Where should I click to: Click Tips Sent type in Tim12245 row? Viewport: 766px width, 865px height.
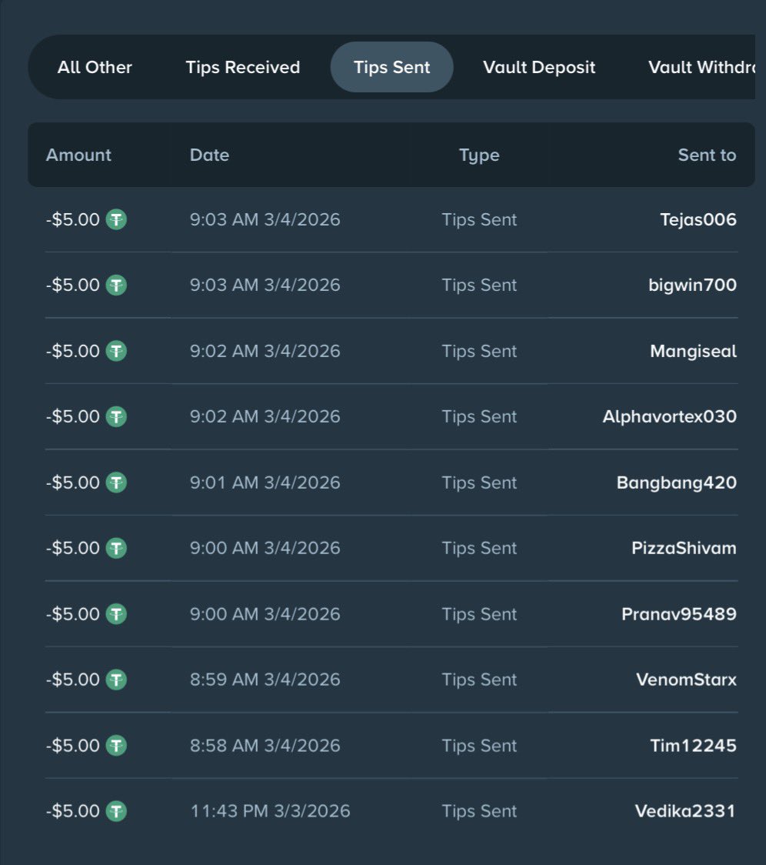point(479,746)
